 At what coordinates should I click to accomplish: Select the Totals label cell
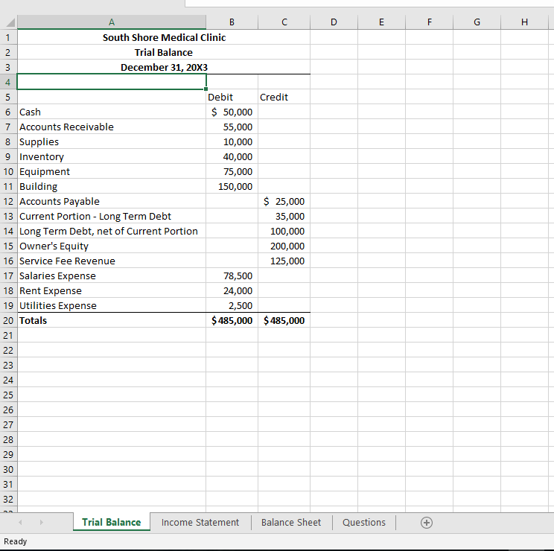pyautogui.click(x=111, y=320)
